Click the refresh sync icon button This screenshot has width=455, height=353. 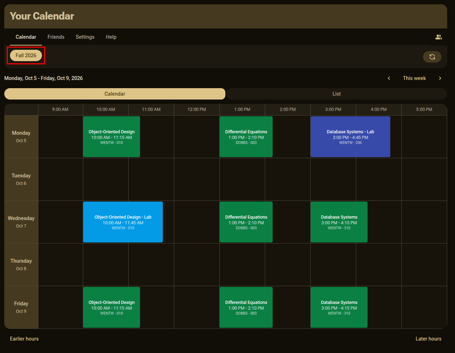pyautogui.click(x=432, y=57)
